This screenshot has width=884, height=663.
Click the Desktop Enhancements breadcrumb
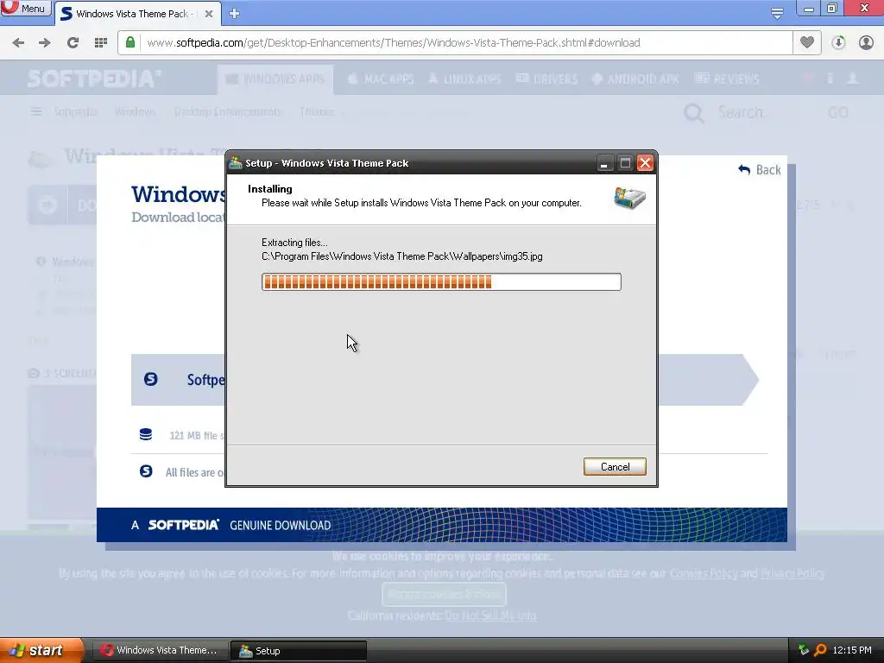point(228,111)
